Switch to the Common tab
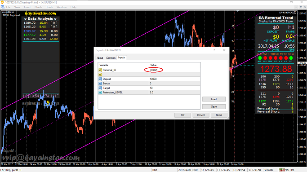Viewport: 307px width, 172px height. (x=111, y=58)
